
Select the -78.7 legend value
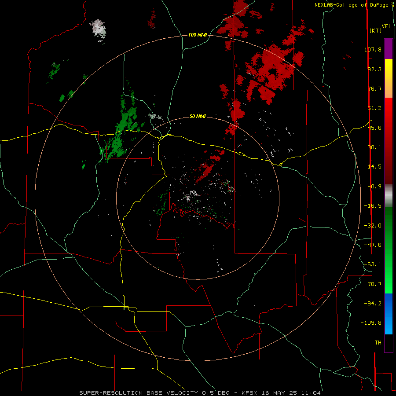coord(373,284)
